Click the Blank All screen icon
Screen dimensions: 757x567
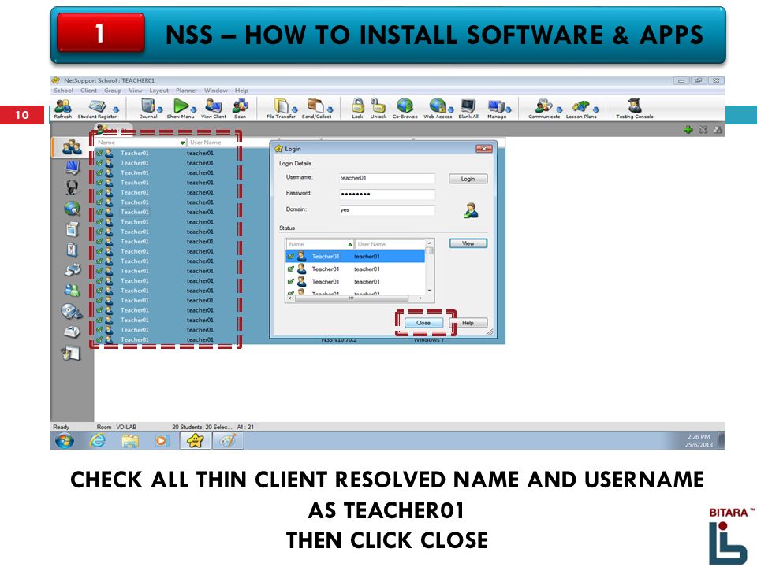(x=468, y=109)
